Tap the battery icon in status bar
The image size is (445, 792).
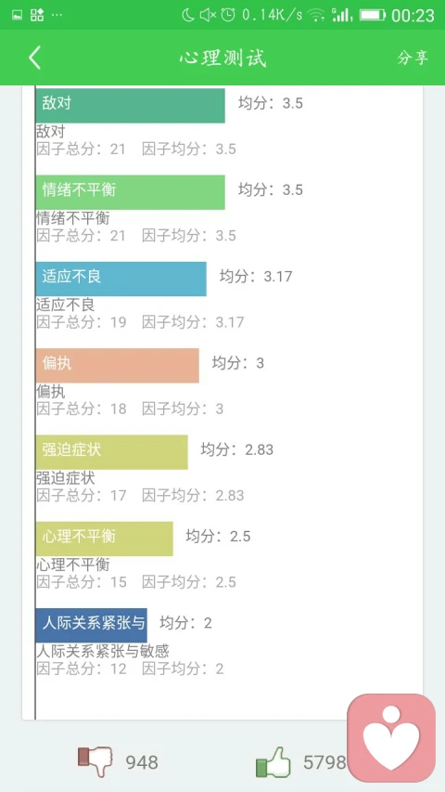(x=373, y=15)
